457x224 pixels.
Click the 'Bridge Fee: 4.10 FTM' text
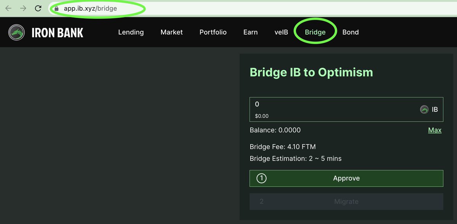283,147
